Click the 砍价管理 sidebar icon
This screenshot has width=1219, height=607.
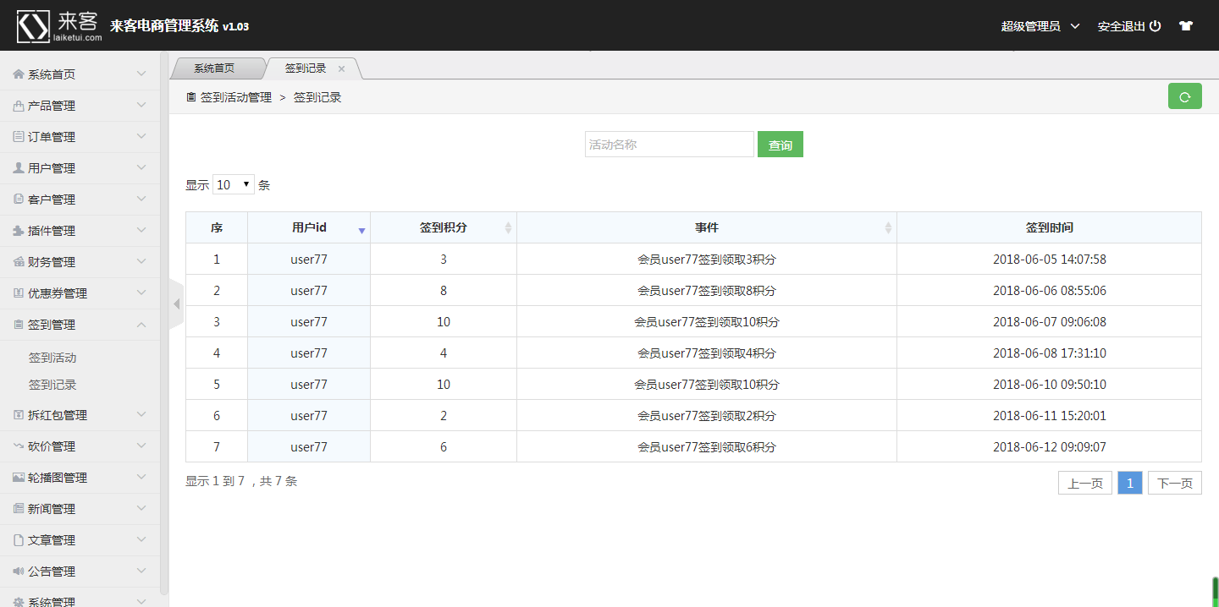pos(19,446)
